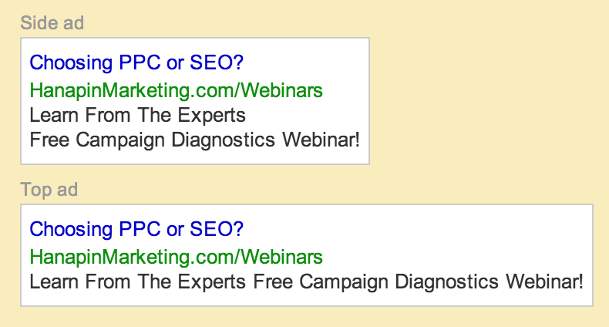Screen dimensions: 609x327
Task: Click the word 'Choosing' in side ad headline
Action: pos(71,63)
